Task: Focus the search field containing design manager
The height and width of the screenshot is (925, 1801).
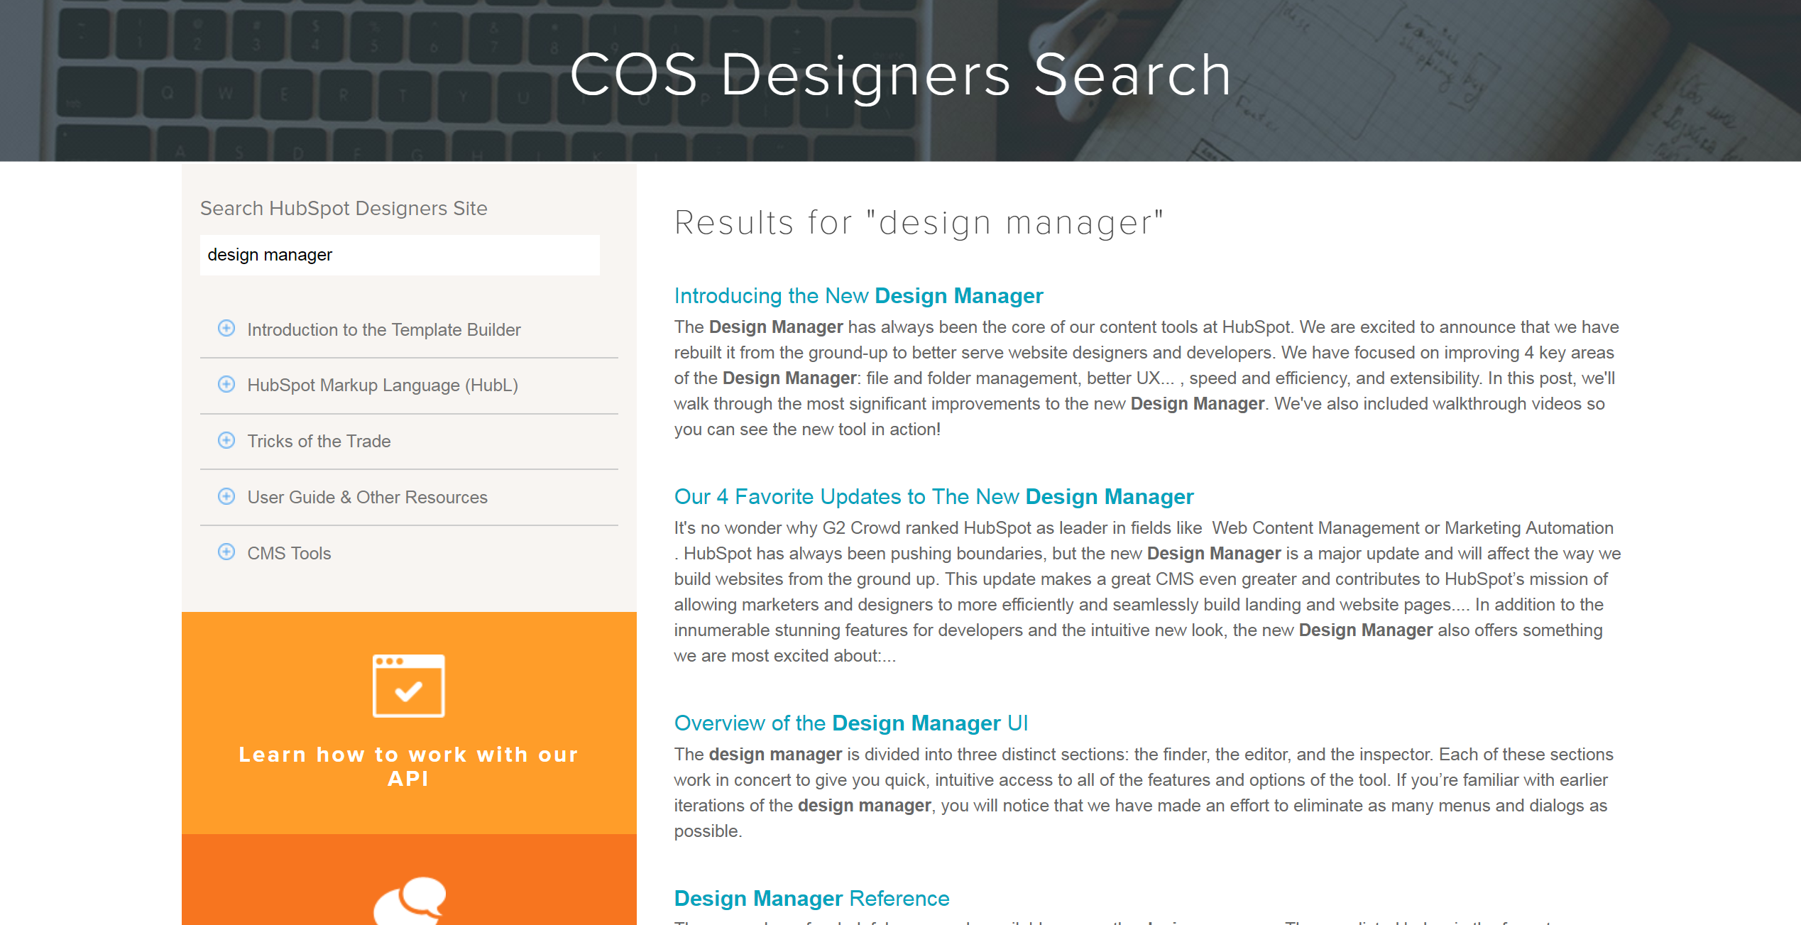Action: click(x=400, y=255)
